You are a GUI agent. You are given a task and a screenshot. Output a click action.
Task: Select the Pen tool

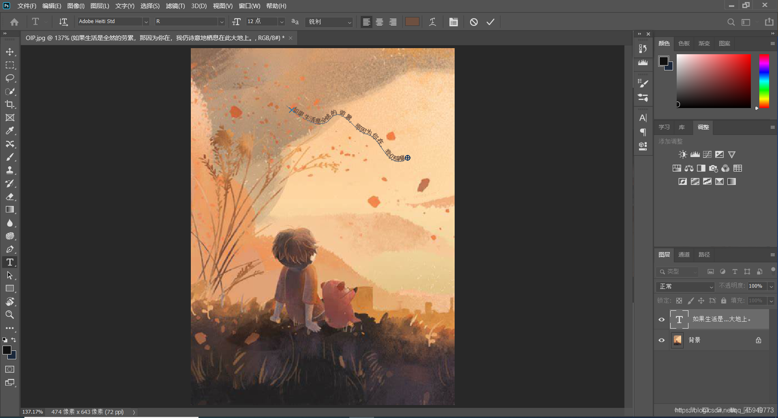(10, 249)
